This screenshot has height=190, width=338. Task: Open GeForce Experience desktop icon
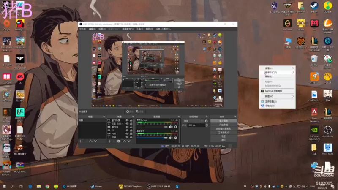(x=314, y=133)
